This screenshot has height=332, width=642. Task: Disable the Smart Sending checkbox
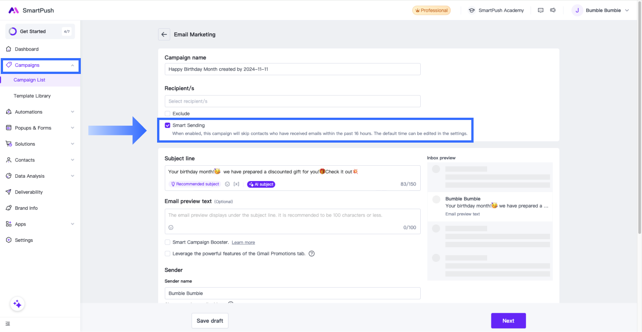pyautogui.click(x=168, y=125)
